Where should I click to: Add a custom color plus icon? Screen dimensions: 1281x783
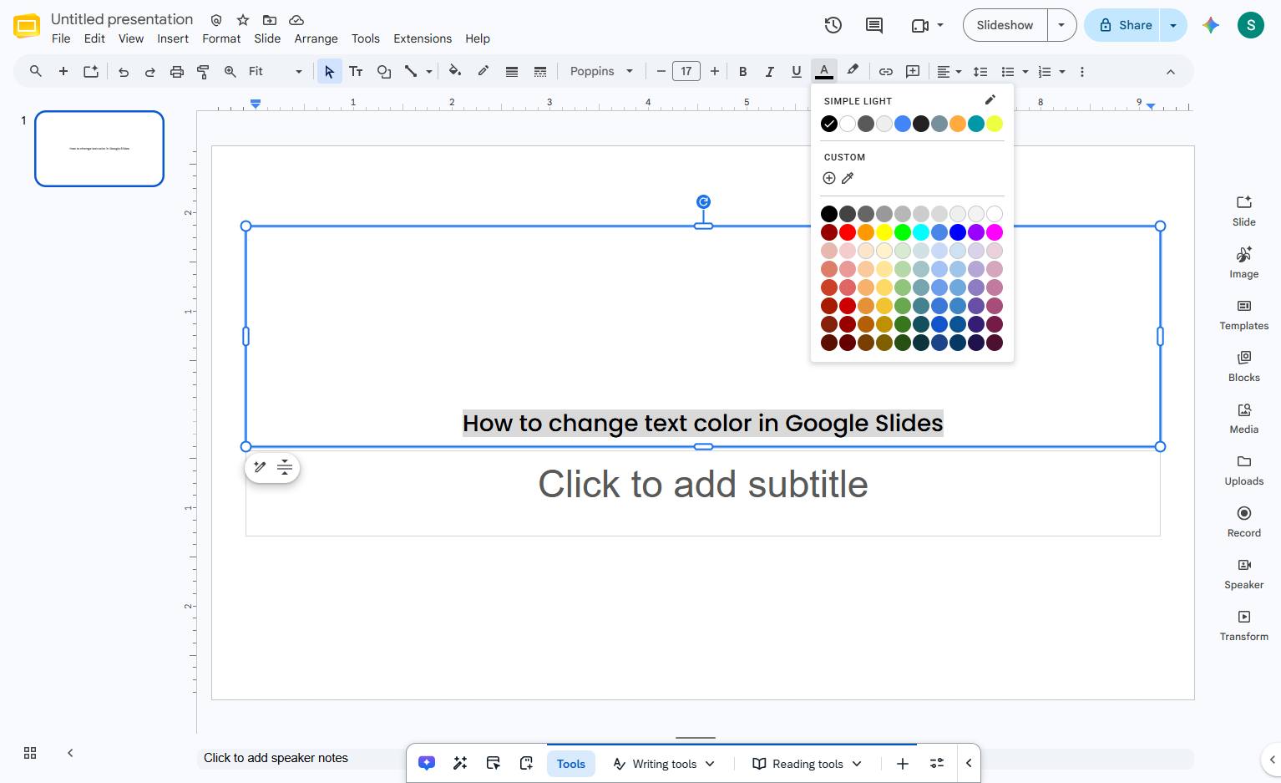(x=829, y=178)
